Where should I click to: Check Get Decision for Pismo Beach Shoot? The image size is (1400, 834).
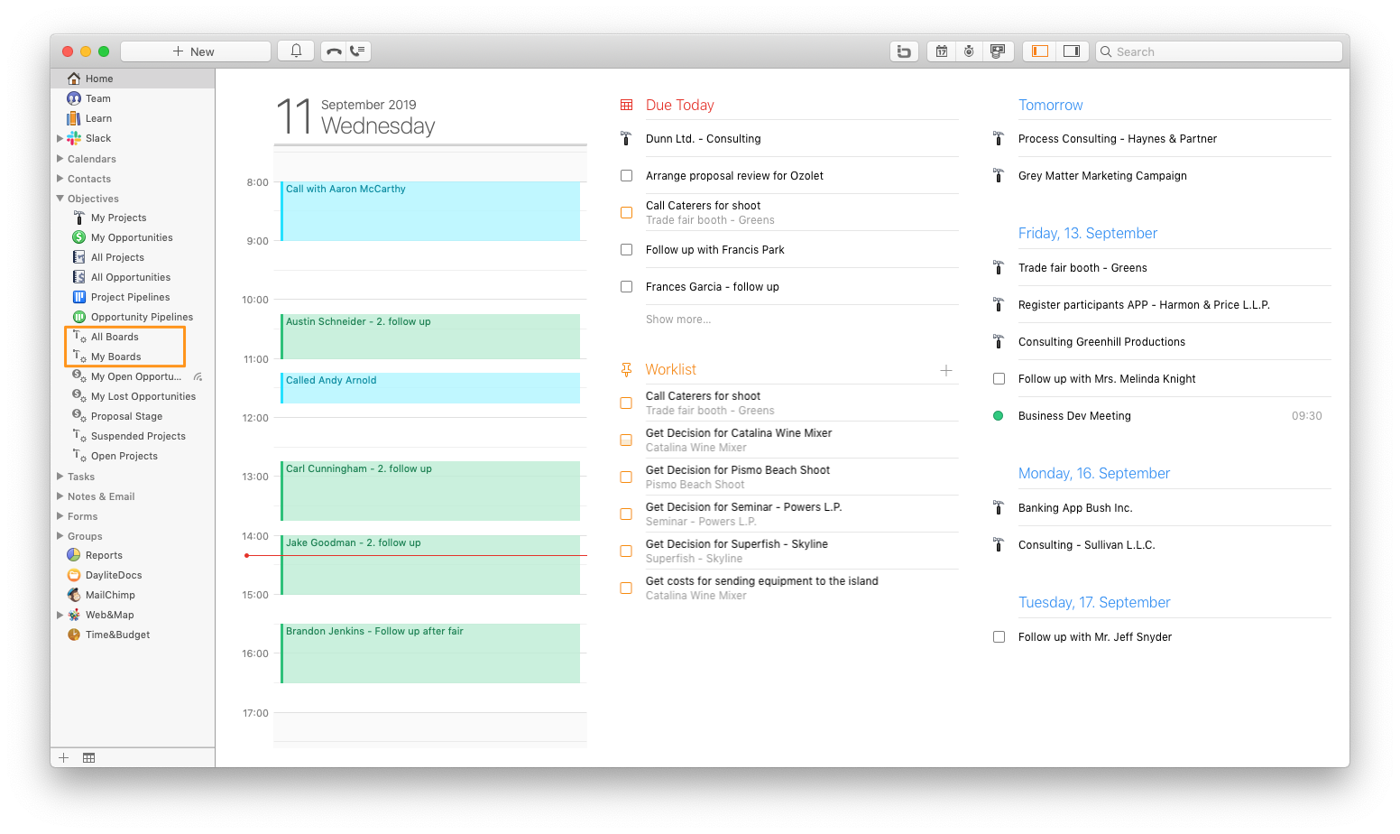tap(626, 477)
